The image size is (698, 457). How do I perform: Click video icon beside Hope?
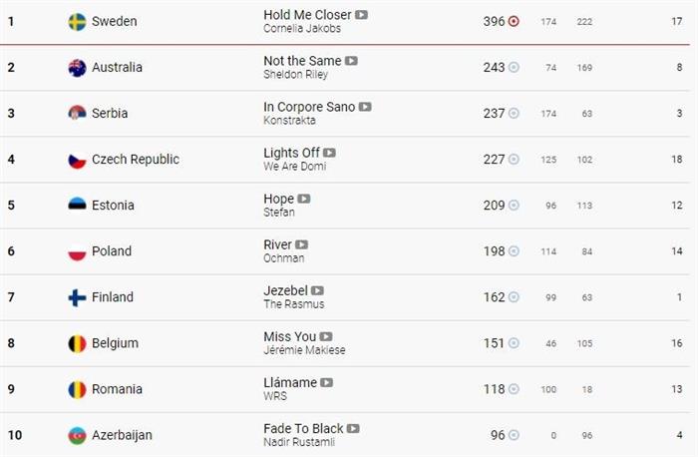click(304, 199)
